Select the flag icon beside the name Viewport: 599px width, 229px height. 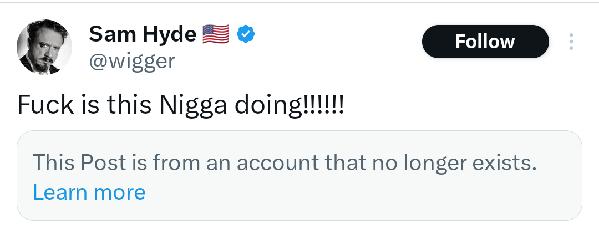(216, 34)
